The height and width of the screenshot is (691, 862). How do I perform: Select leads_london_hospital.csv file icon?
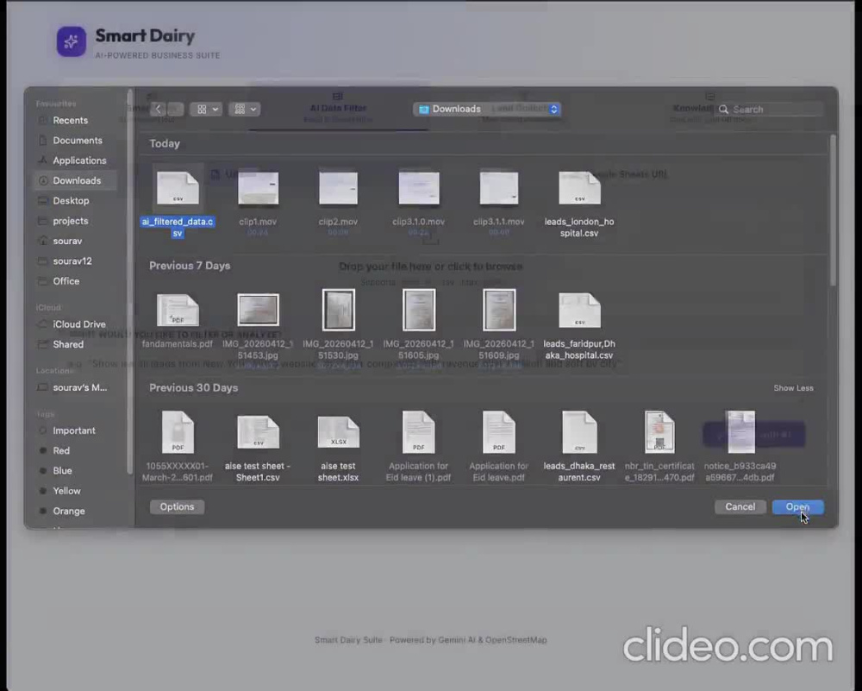tap(579, 187)
